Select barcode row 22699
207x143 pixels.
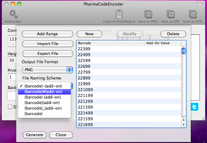pos(129,66)
